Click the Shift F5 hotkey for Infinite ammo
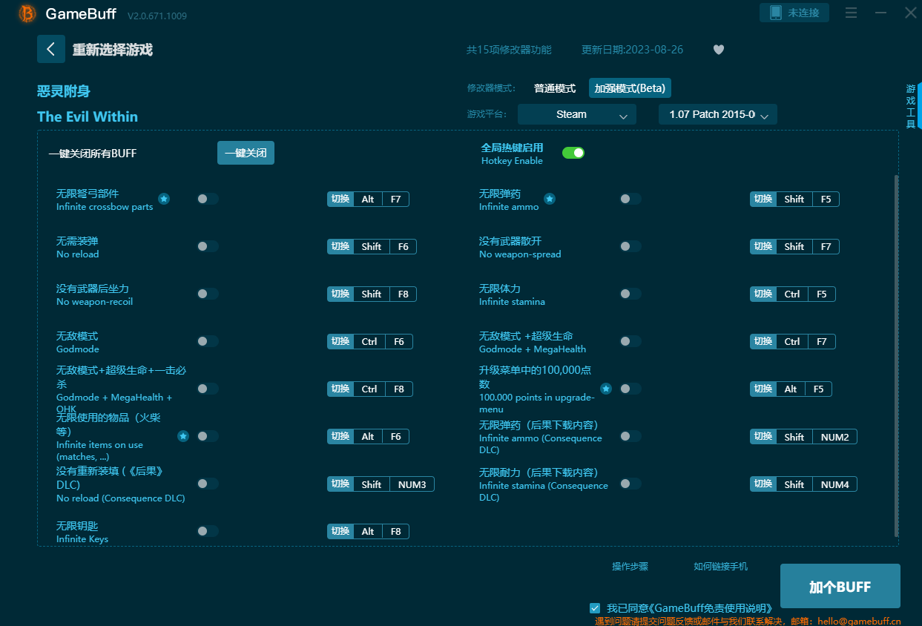The width and height of the screenshot is (922, 626). pyautogui.click(x=807, y=199)
